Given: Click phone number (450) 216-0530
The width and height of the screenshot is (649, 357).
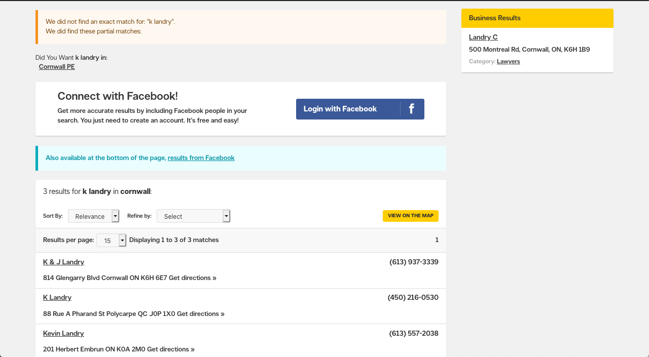Looking at the screenshot, I should coord(413,298).
